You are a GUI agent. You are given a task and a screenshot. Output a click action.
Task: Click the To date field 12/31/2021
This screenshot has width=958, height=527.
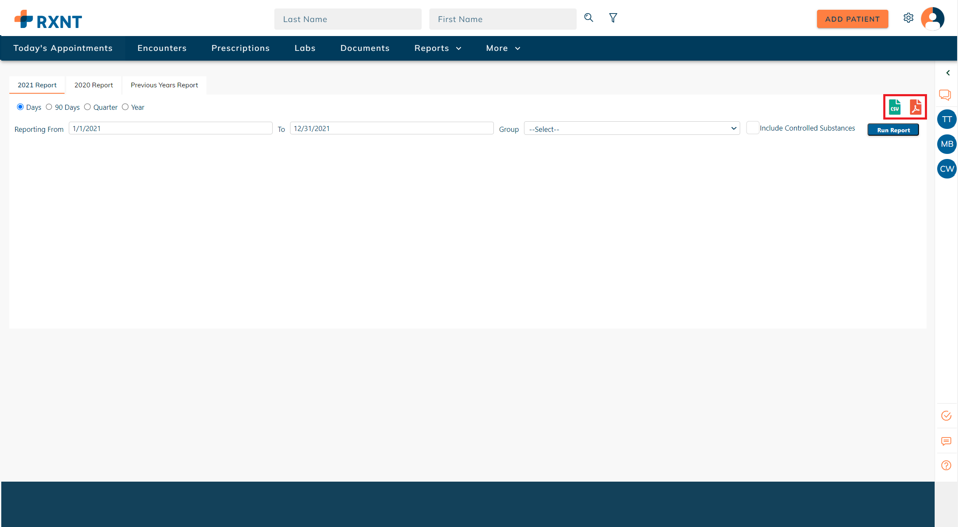(x=392, y=128)
